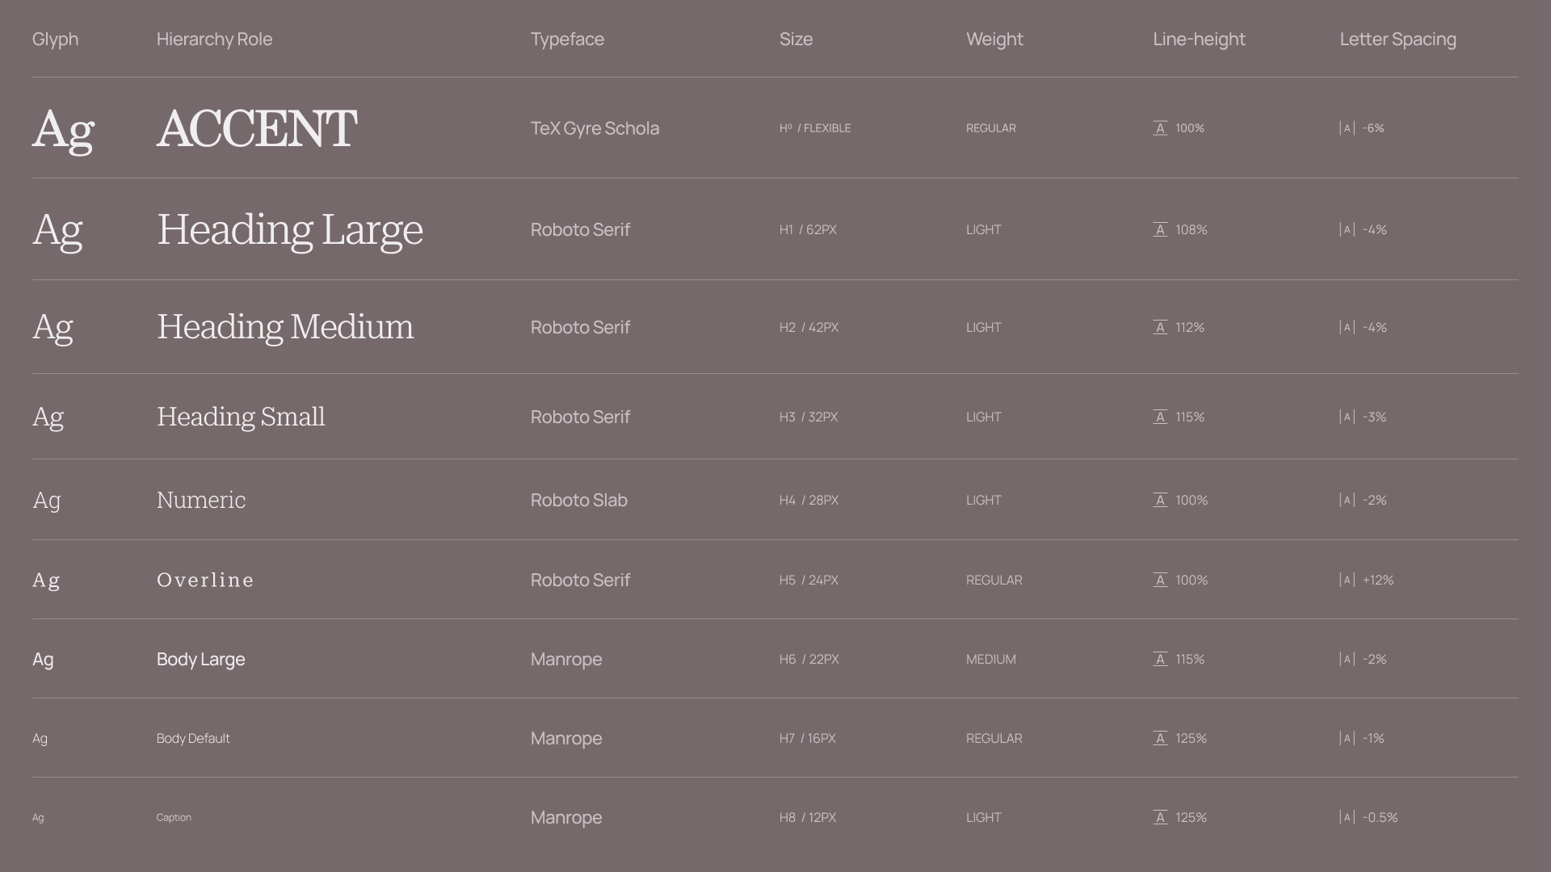Click the MEDIUM weight value

(x=991, y=660)
